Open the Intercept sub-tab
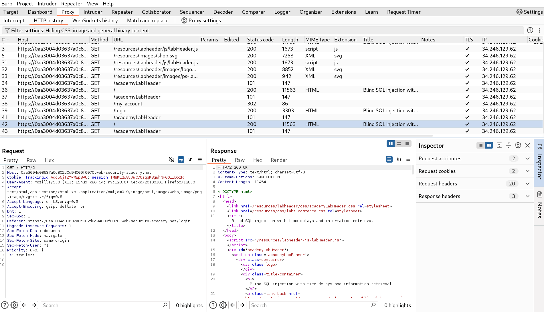The height and width of the screenshot is (312, 544). coord(14,20)
